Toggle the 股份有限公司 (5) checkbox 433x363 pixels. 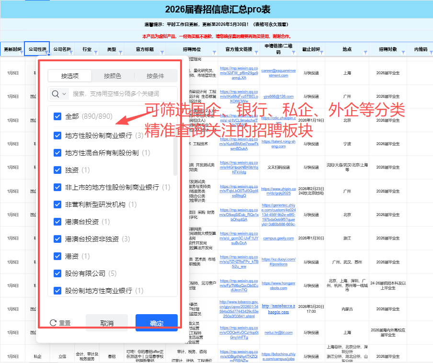coord(57,274)
